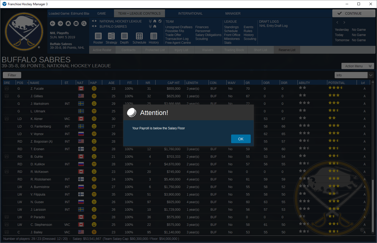Click the forward arrow navigation icon

[60, 23]
